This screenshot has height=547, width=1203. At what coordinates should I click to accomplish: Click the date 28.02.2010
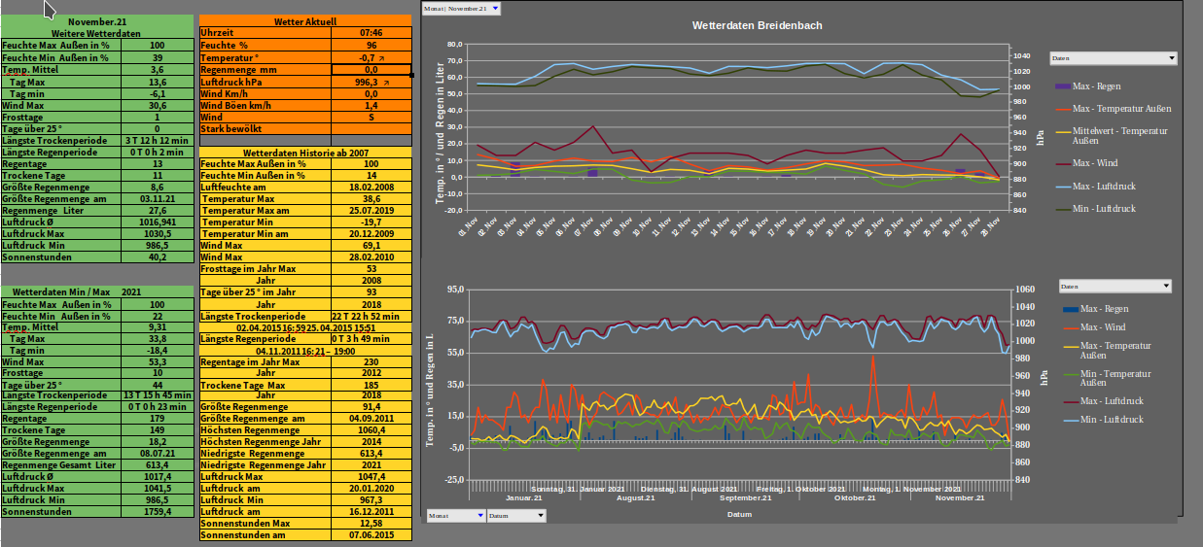pos(372,257)
